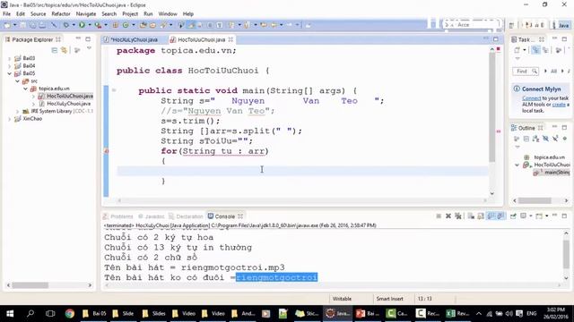The image size is (574, 322).
Task: Expand the Bai03 project
Action: 9,58
